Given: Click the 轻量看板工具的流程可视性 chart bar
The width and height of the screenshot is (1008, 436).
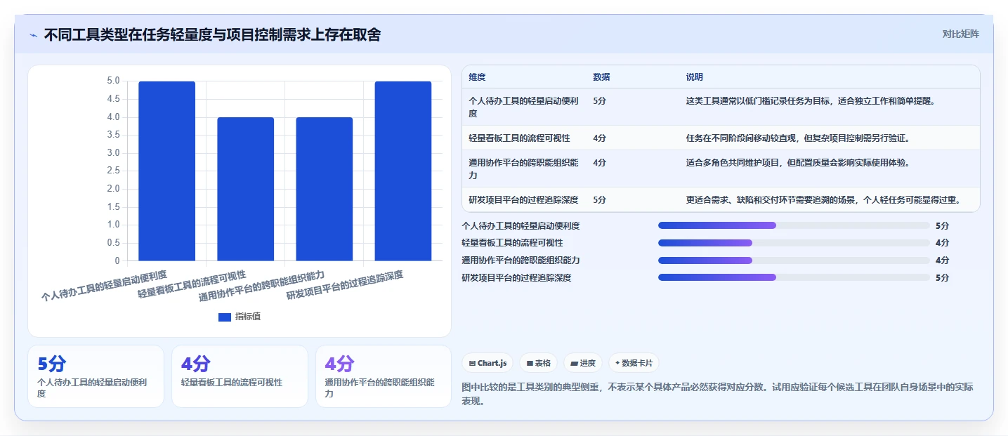Looking at the screenshot, I should [x=245, y=189].
